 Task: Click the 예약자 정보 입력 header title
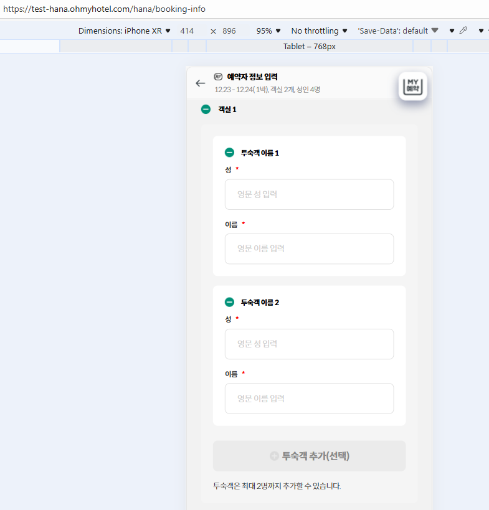click(x=252, y=77)
